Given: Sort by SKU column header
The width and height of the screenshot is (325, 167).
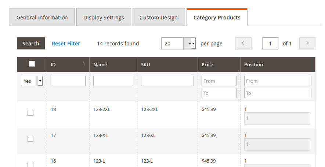Looking at the screenshot, I should pyautogui.click(x=167, y=64).
